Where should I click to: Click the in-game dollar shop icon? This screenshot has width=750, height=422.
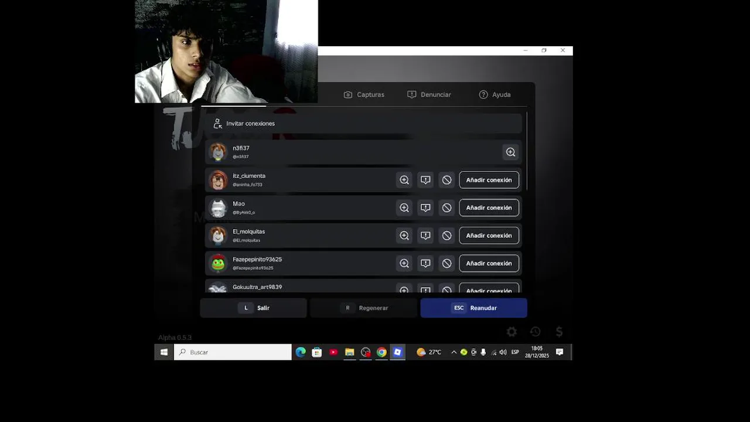[559, 332]
